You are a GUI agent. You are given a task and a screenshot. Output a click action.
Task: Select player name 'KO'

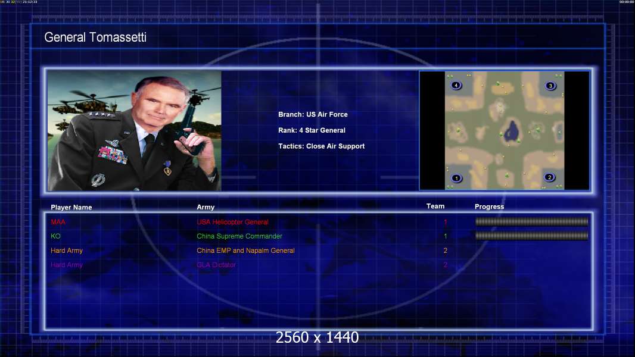click(x=55, y=236)
